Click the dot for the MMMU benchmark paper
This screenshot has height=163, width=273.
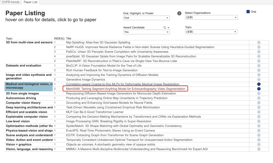click(x=259, y=149)
